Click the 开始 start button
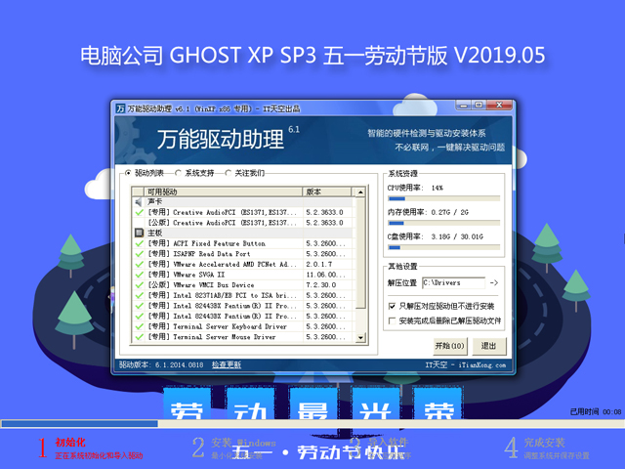The image size is (625, 469). tap(449, 346)
